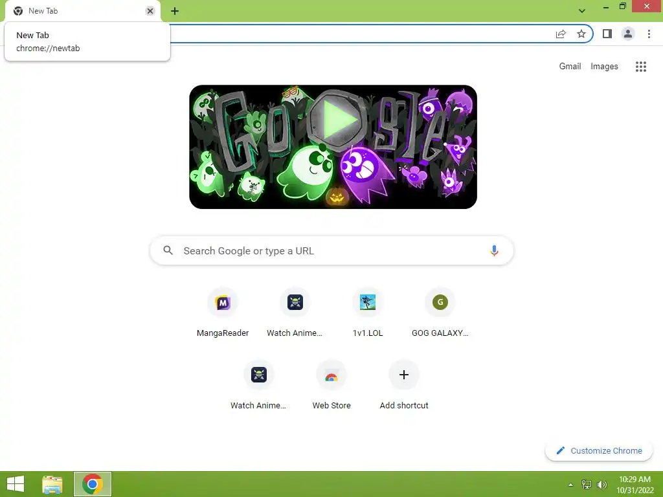
Task: Focus the Search Google or type a URL box
Action: [332, 250]
